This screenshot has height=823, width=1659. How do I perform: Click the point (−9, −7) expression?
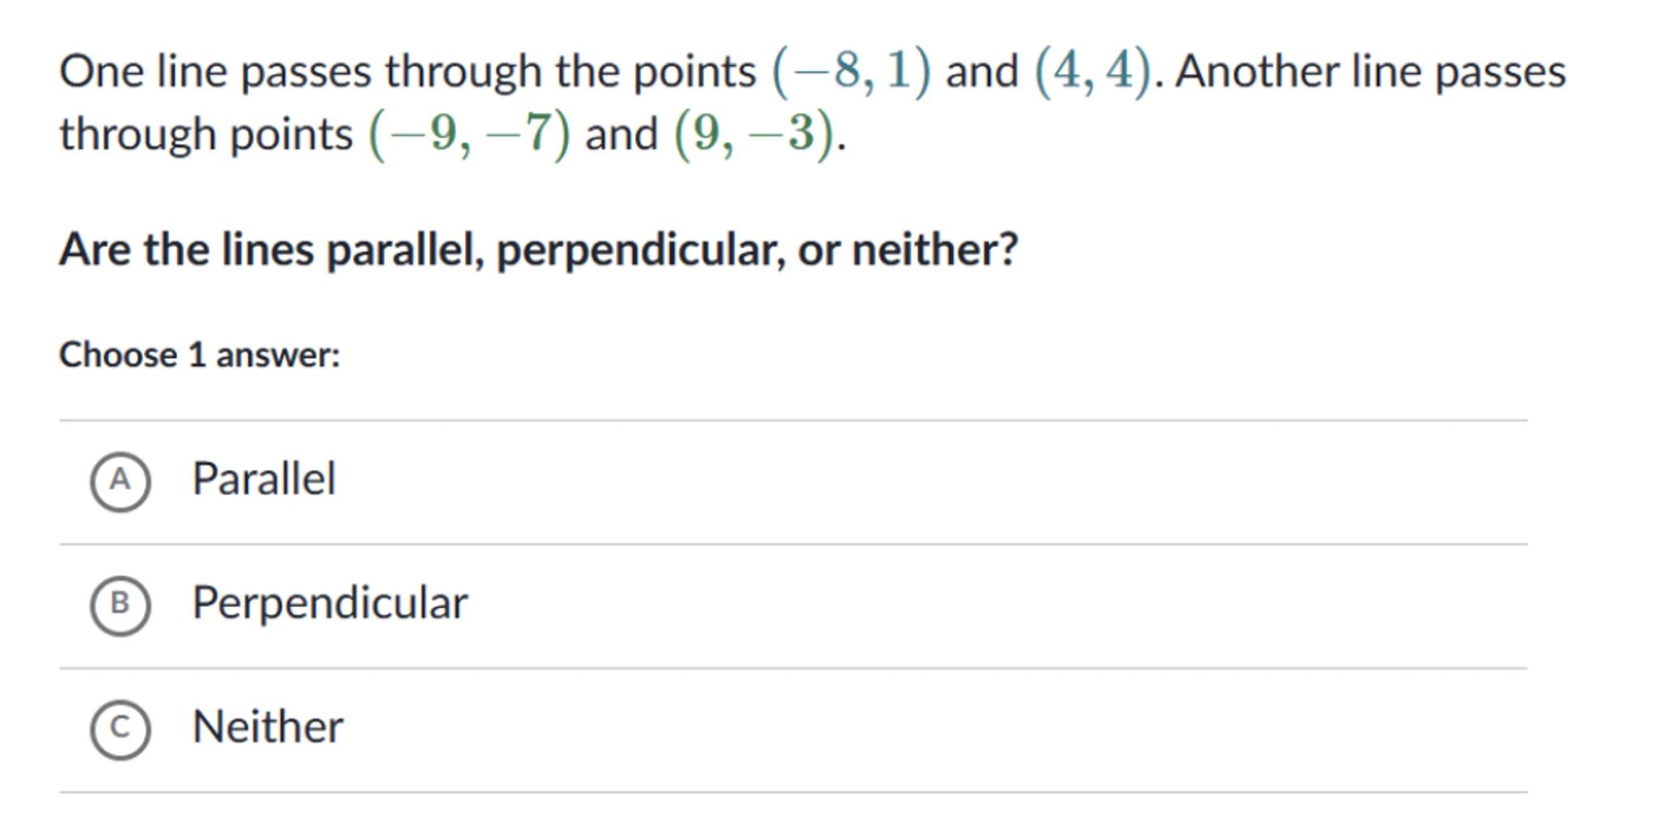tap(470, 134)
